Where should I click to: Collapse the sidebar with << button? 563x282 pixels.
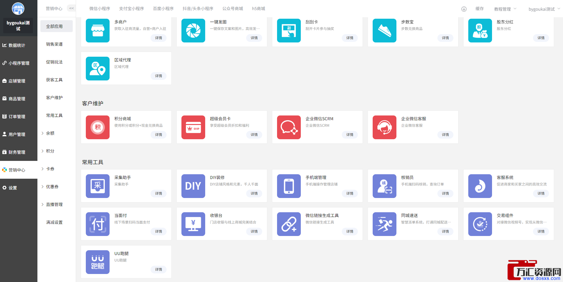click(71, 8)
